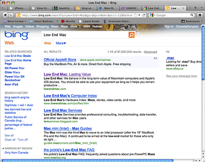Open the Mozilla bookmark
This screenshot has width=205, height=162.
(x=68, y=21)
